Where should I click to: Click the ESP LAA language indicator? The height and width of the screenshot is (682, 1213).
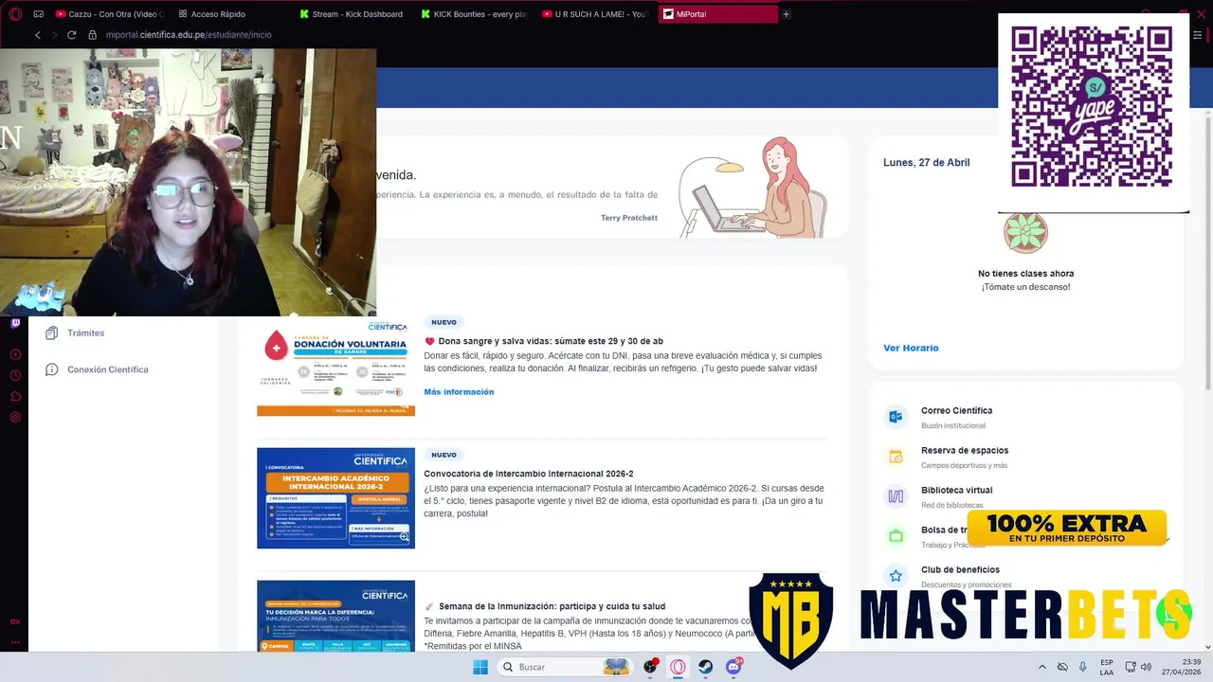click(x=1107, y=667)
